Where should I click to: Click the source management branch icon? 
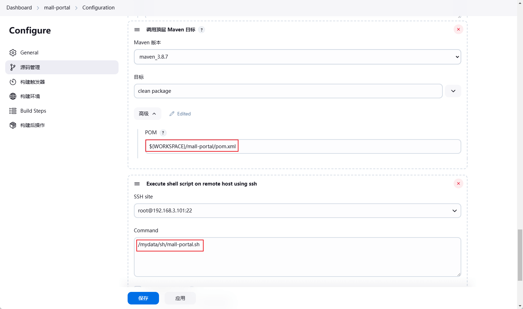click(x=13, y=67)
